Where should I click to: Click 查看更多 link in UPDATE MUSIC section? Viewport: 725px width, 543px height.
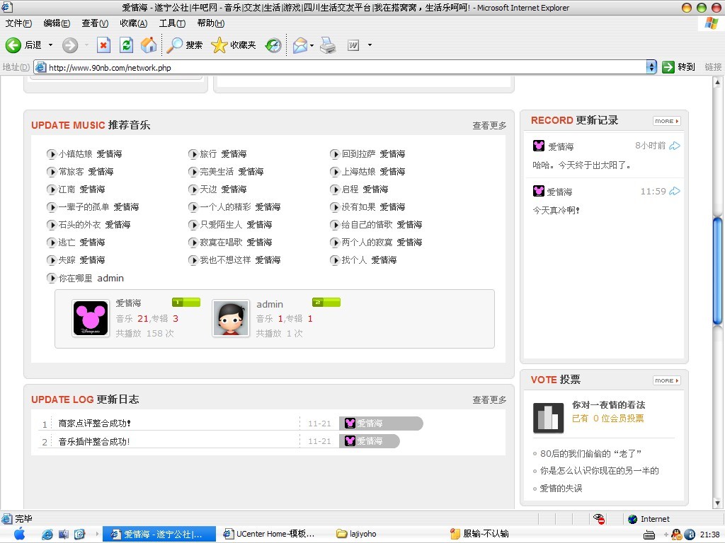pyautogui.click(x=489, y=126)
